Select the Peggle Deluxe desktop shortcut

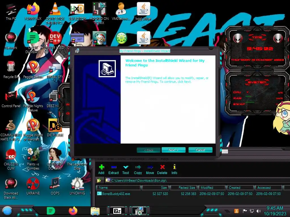[33, 70]
